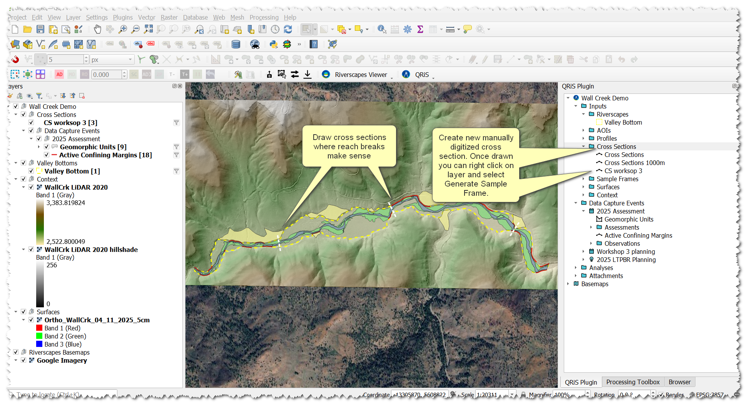
Task: Uncheck the Valley Bottom [1] layer
Action: tap(31, 171)
